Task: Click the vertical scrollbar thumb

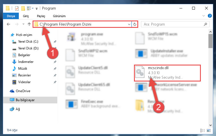Action: point(210,41)
